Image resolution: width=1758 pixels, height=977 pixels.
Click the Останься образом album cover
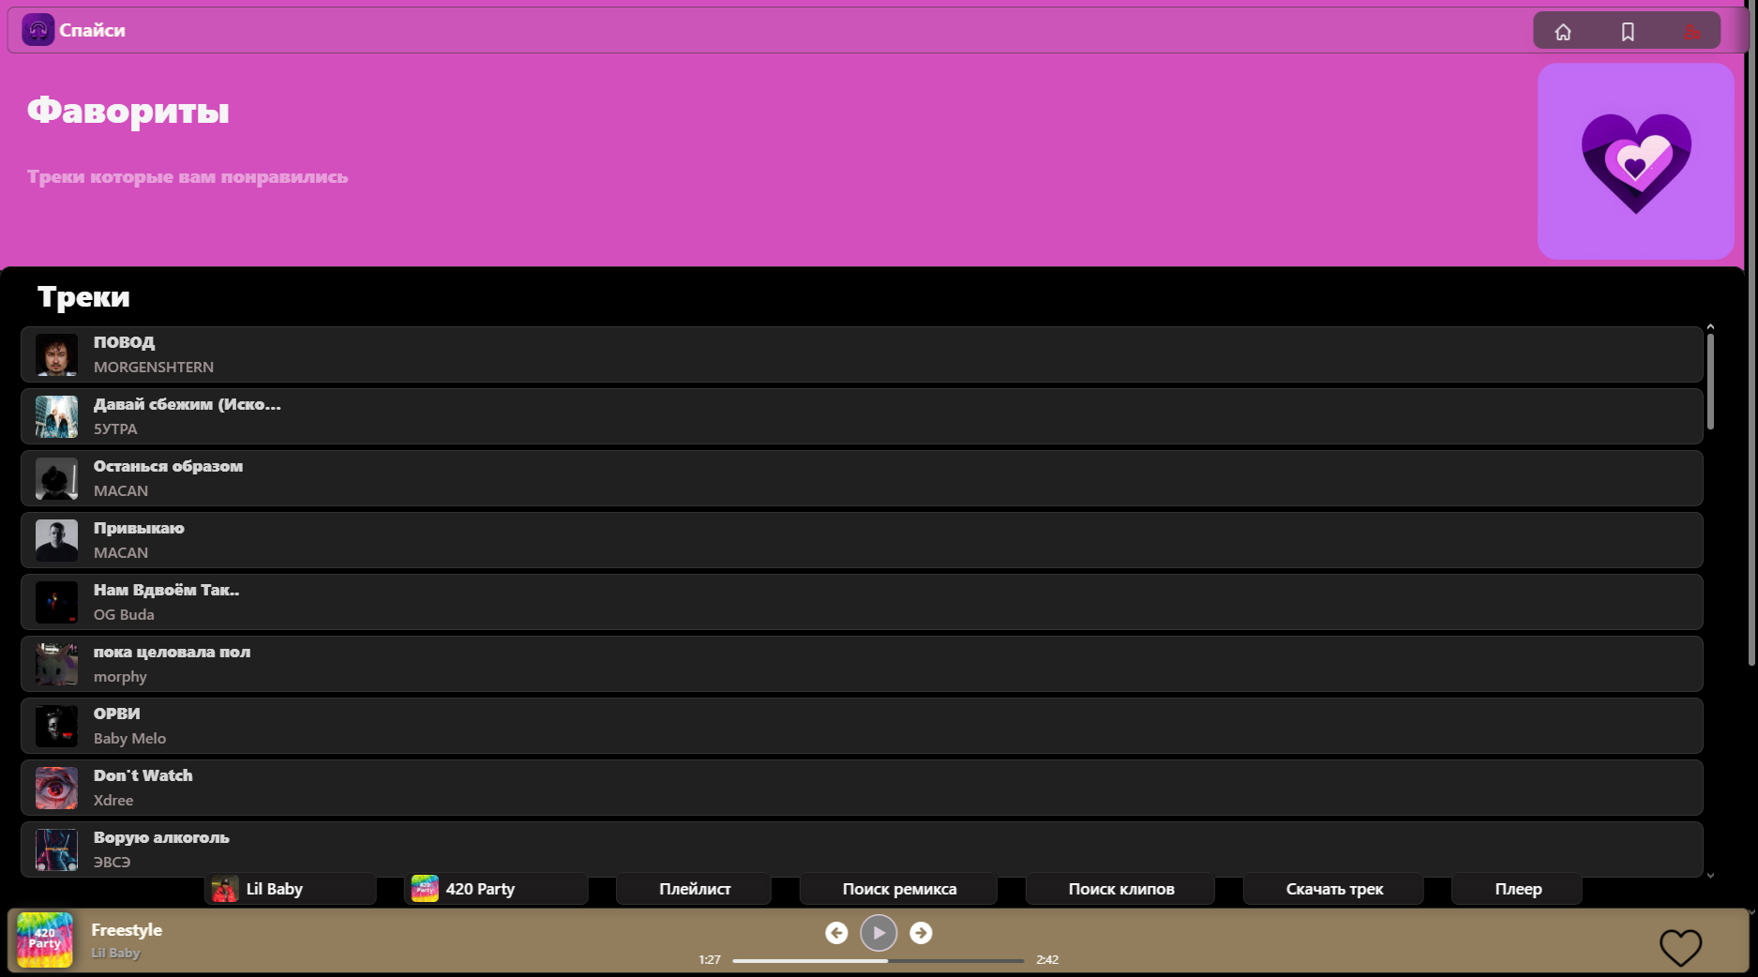coord(56,478)
